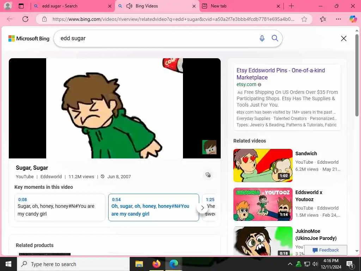
Task: Click the Feedback button
Action: point(325,250)
